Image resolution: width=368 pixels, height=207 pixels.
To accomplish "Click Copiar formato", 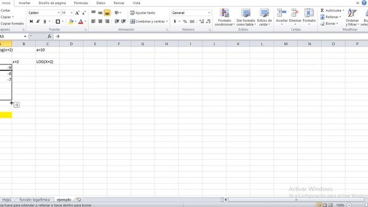I will click(x=12, y=24).
